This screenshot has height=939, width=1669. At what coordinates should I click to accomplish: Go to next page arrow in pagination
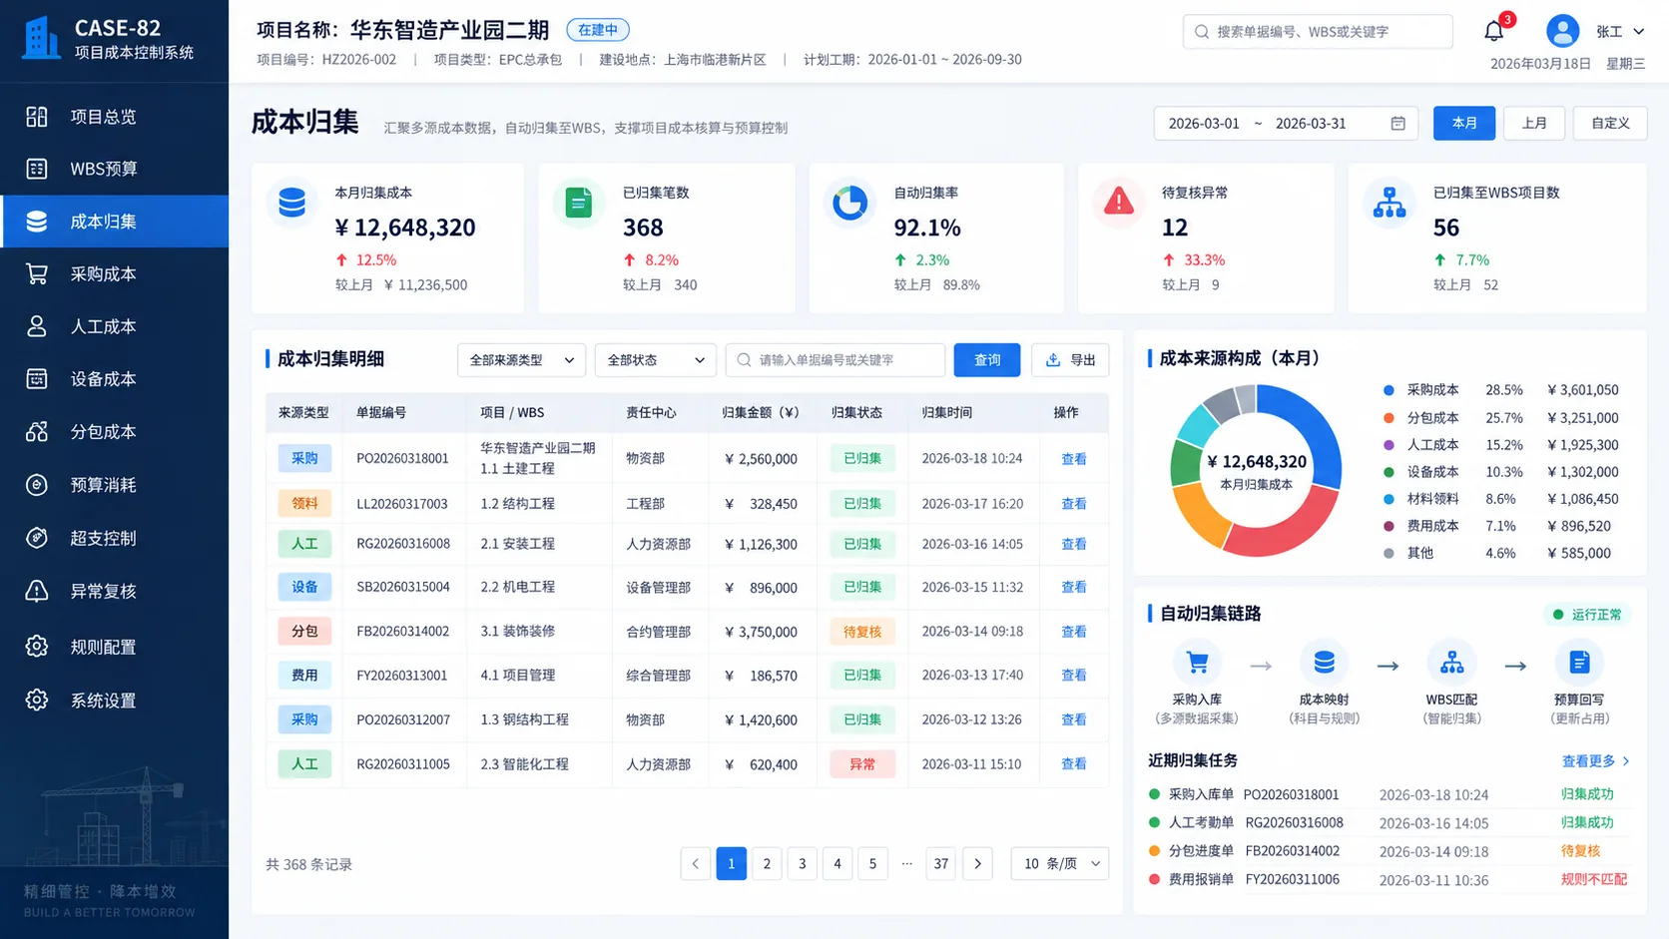click(977, 863)
